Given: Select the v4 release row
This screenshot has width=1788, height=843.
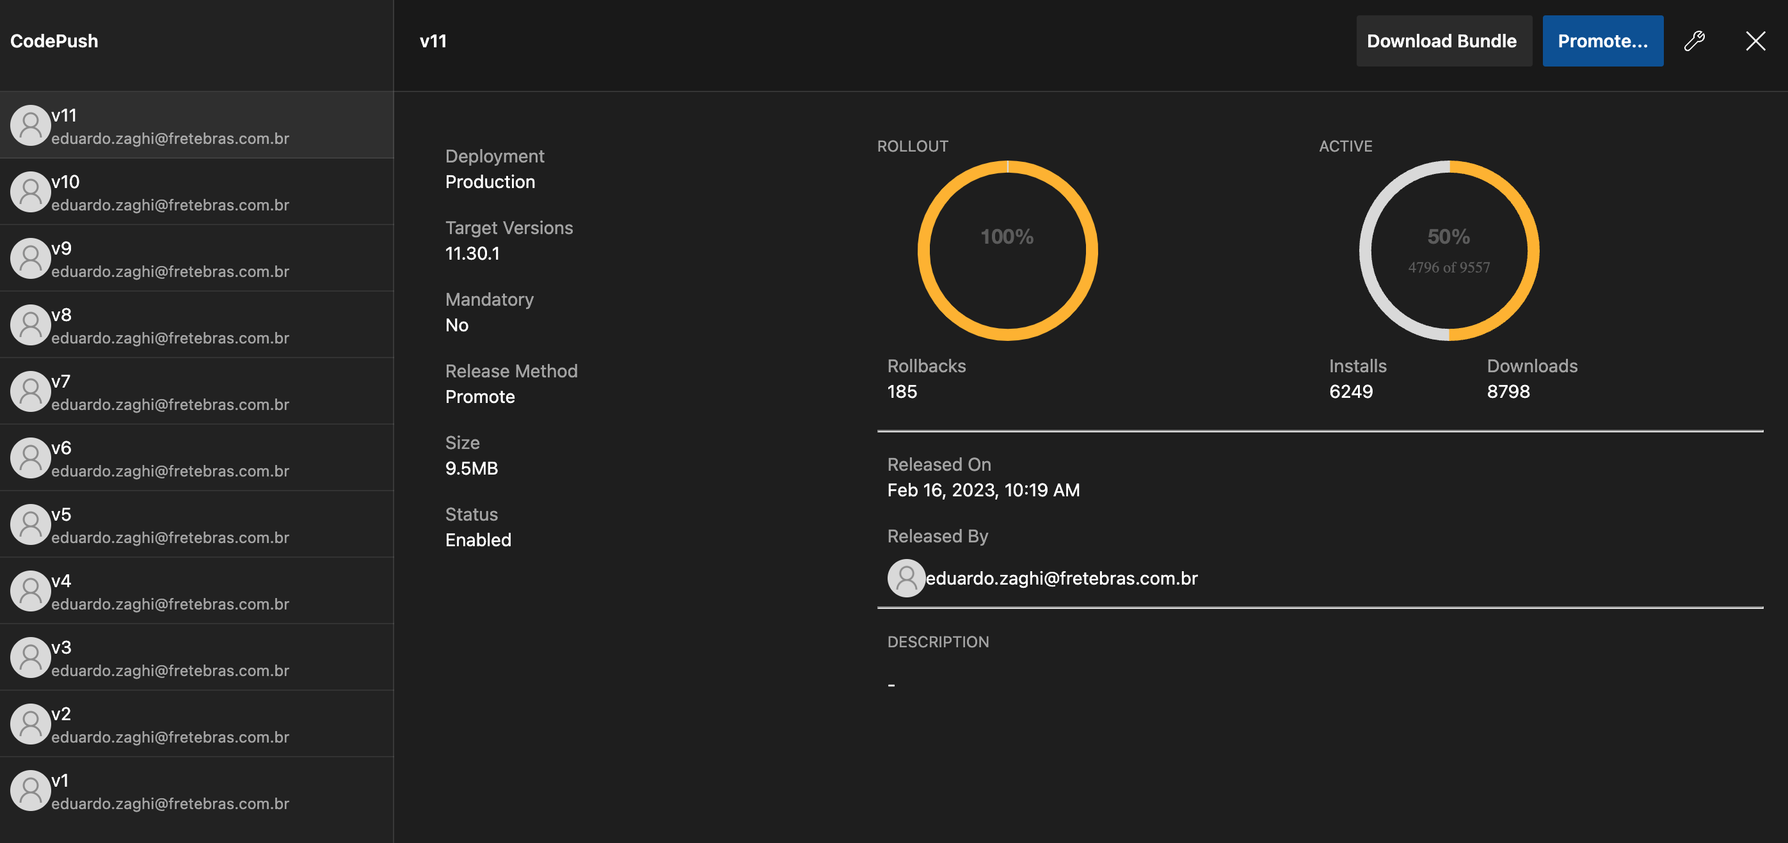Looking at the screenshot, I should coord(196,592).
